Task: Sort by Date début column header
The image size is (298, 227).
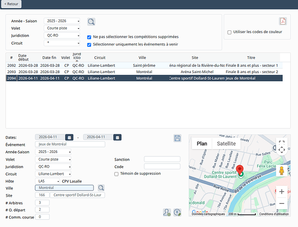Action: (x=23, y=58)
